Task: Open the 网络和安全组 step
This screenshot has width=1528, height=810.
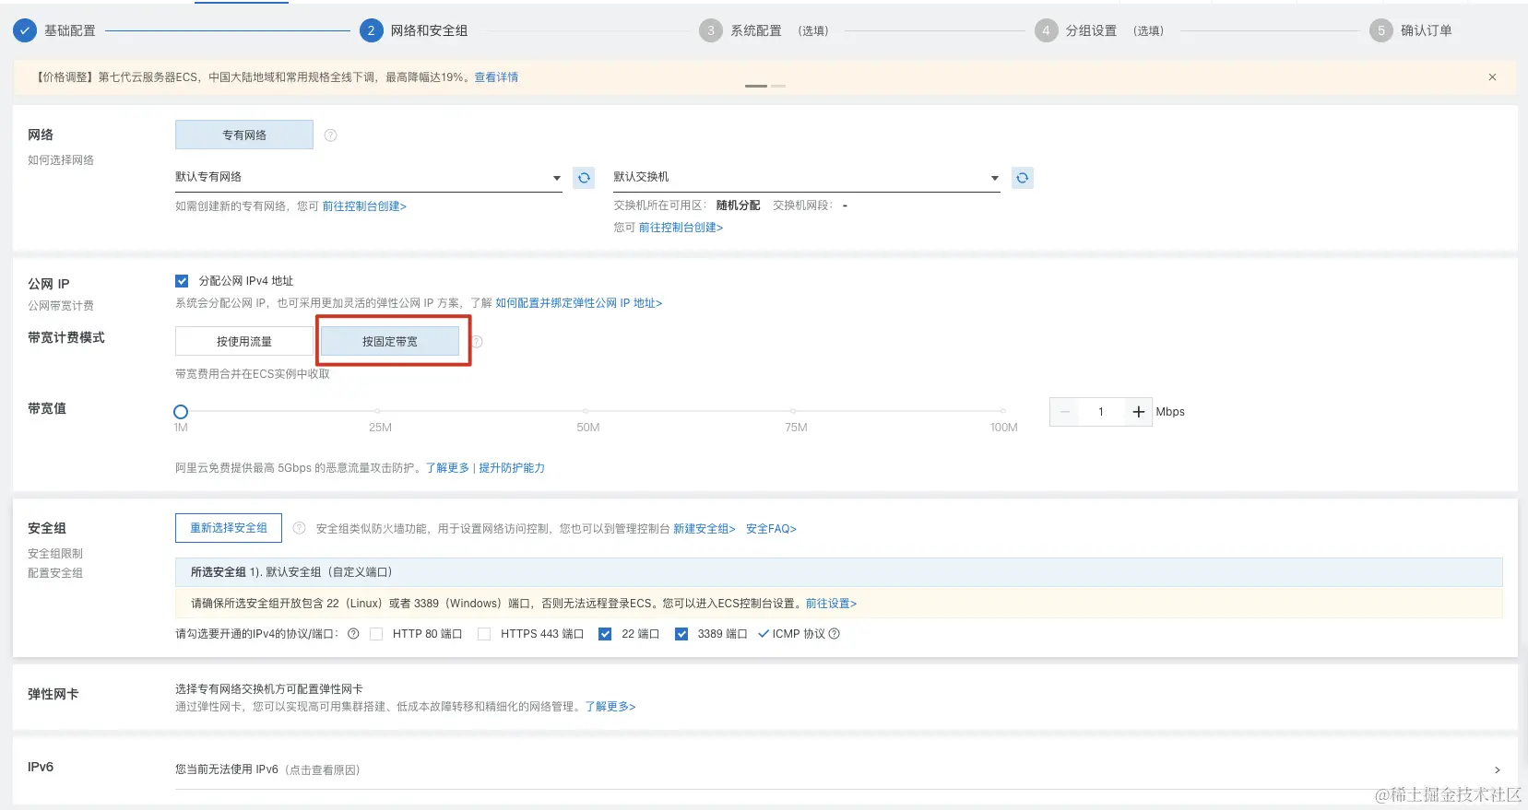Action: pyautogui.click(x=429, y=30)
